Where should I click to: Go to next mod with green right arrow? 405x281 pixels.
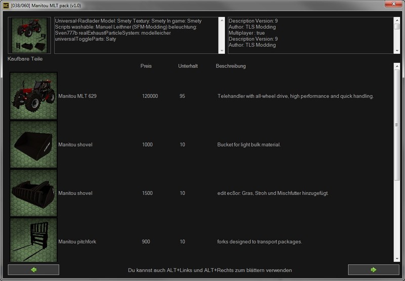point(373,270)
